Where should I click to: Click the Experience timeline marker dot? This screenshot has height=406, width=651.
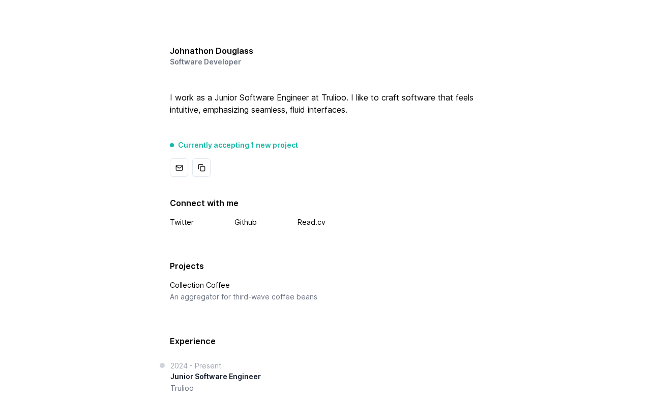pyautogui.click(x=162, y=365)
